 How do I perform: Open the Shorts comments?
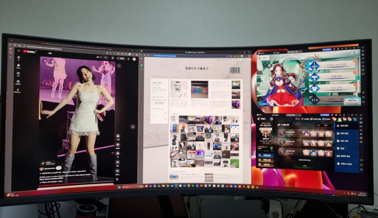[x=118, y=154]
